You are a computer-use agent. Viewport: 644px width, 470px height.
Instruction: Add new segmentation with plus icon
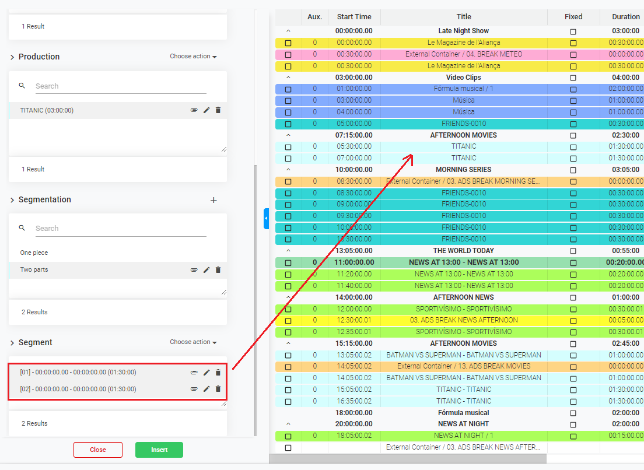[213, 200]
